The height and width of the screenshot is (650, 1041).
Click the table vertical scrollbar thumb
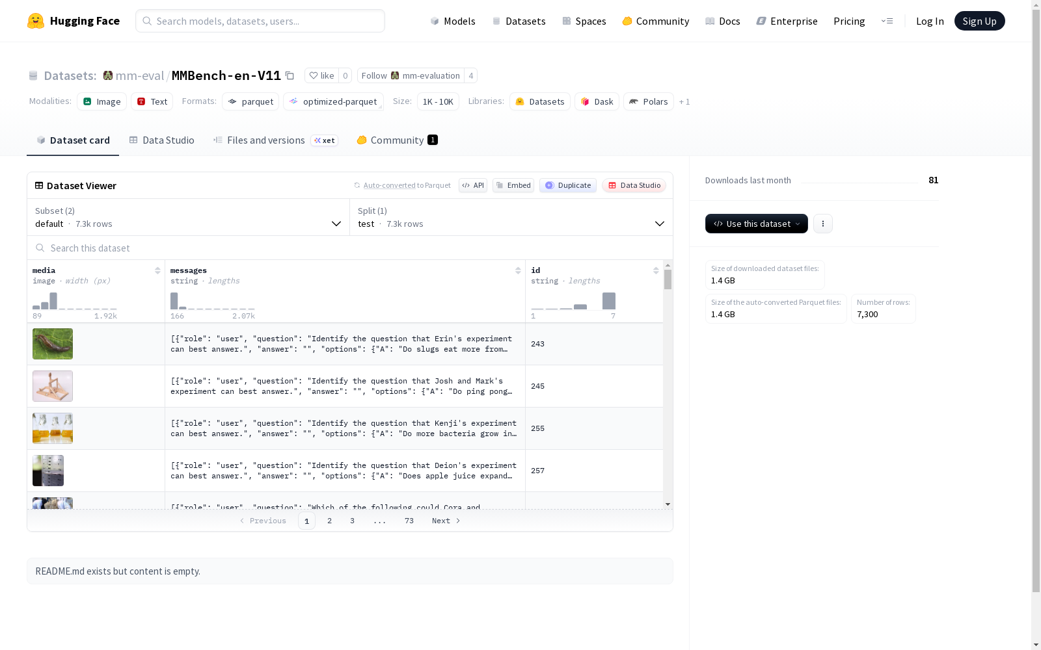point(668,279)
